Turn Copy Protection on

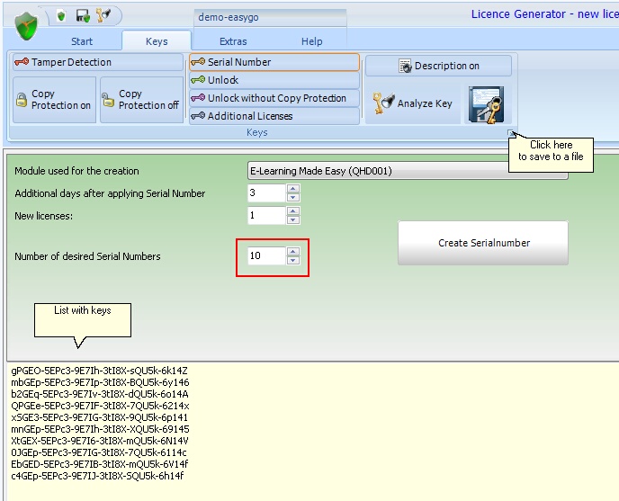click(54, 100)
